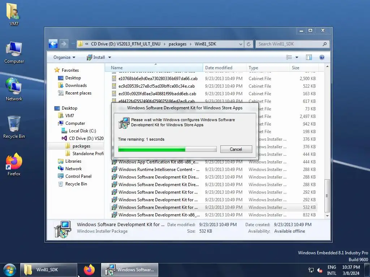370x277 pixels.
Task: Select Recent places in Favorites
Action: [x=78, y=93]
